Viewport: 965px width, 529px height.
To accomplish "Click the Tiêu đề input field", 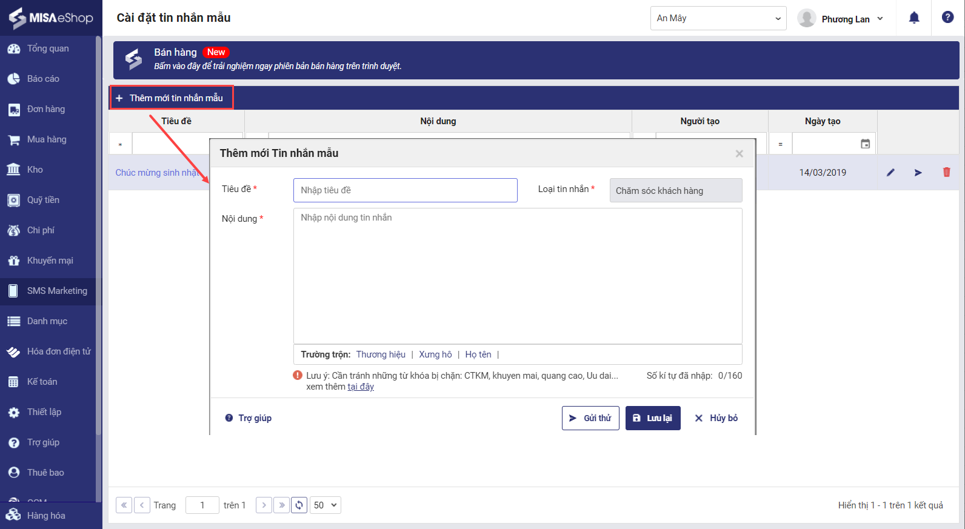I will (405, 190).
